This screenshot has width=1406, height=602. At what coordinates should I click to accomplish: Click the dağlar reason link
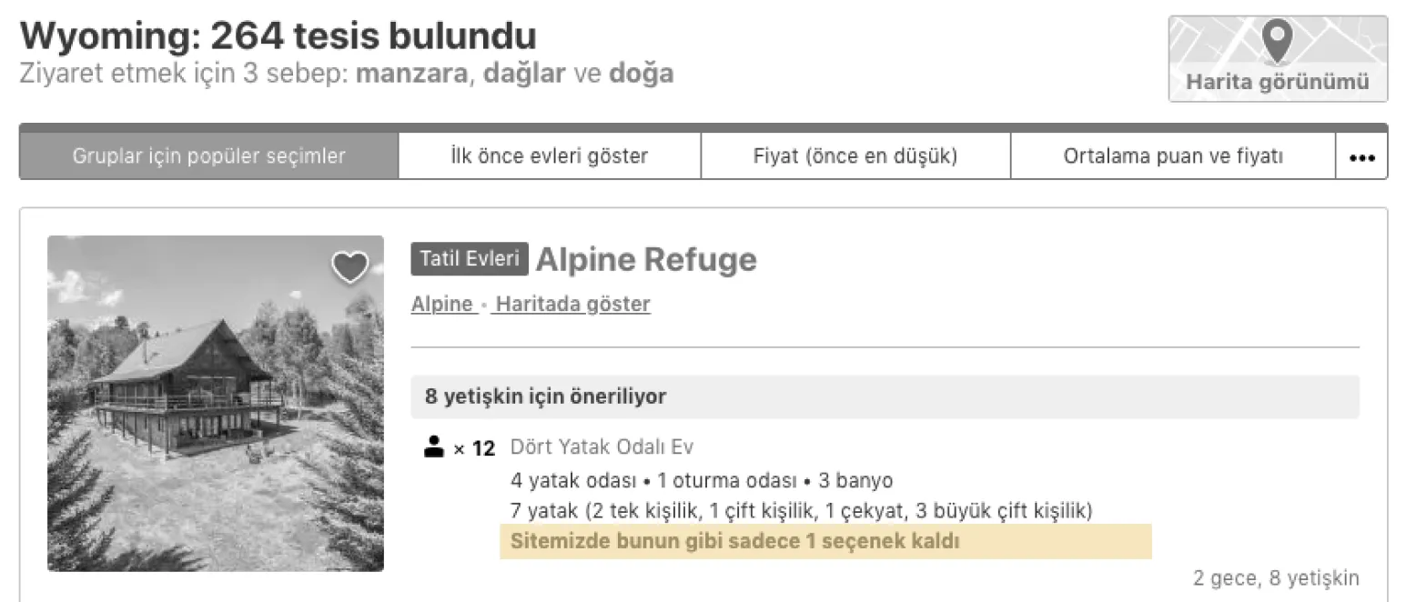click(525, 73)
